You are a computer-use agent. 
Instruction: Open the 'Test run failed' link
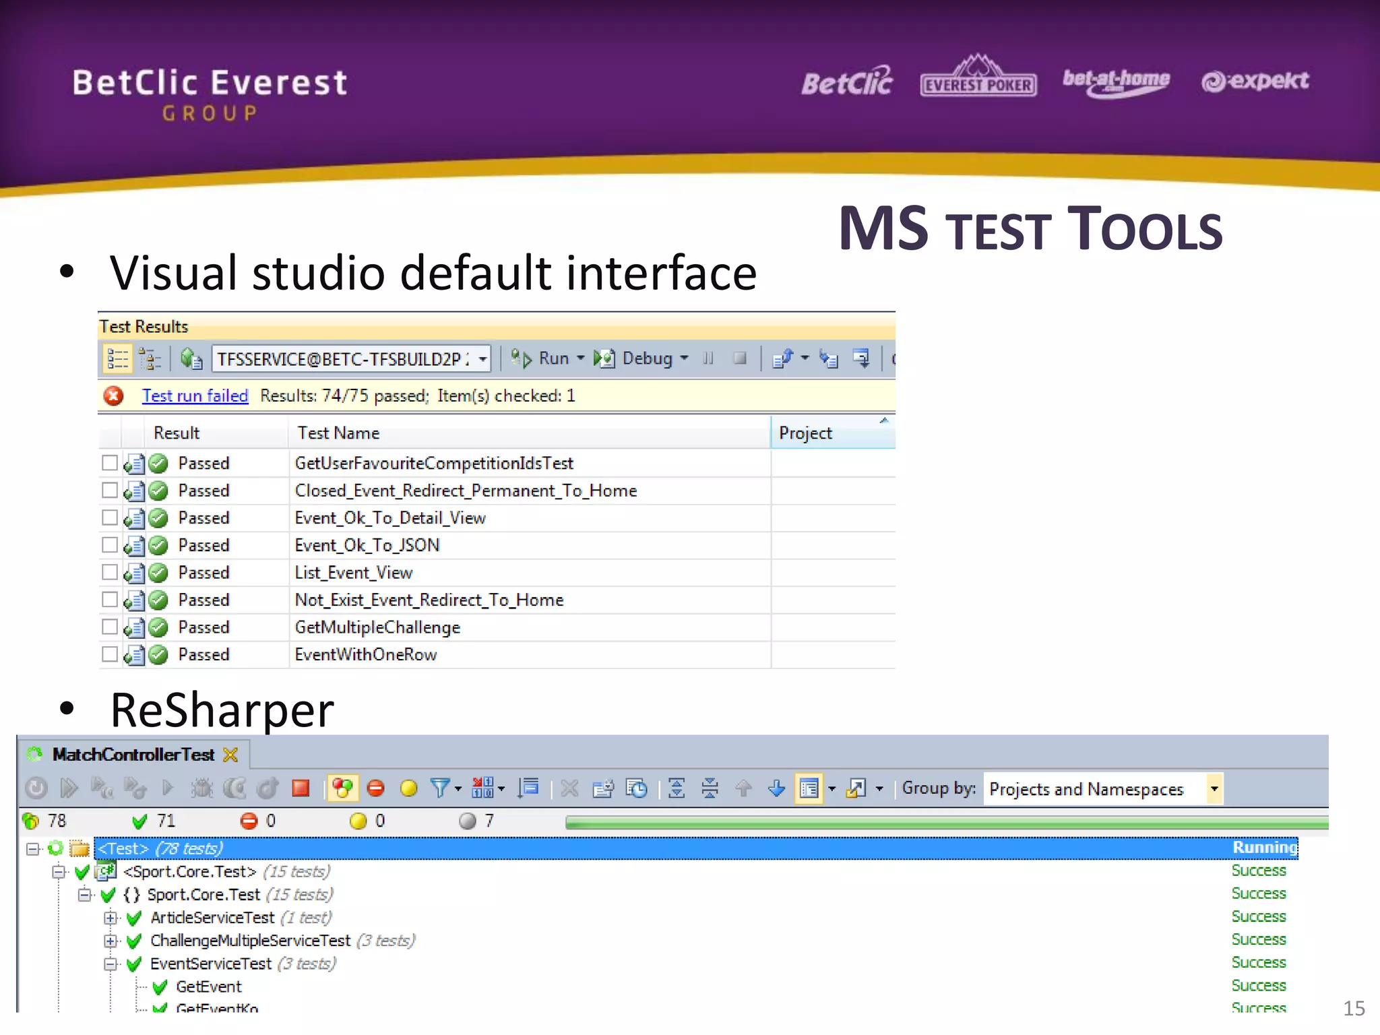point(195,396)
